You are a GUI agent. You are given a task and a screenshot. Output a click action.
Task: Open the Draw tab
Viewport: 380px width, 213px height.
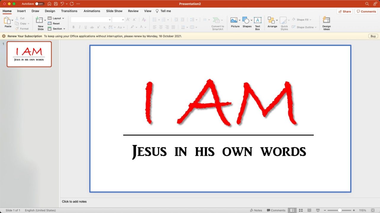click(35, 11)
